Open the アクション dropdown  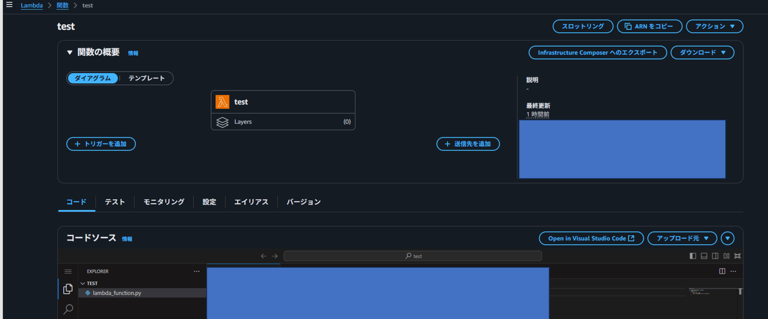point(714,26)
